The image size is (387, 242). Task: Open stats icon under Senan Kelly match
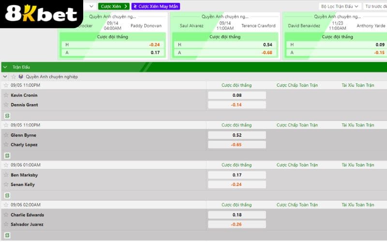coord(7,195)
